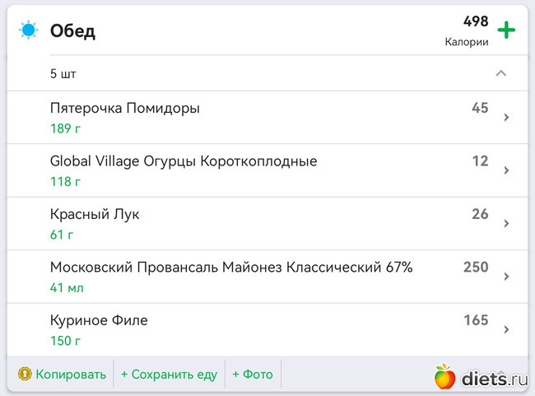Open Майонез Классический details chevron
535x396 pixels.
(506, 277)
